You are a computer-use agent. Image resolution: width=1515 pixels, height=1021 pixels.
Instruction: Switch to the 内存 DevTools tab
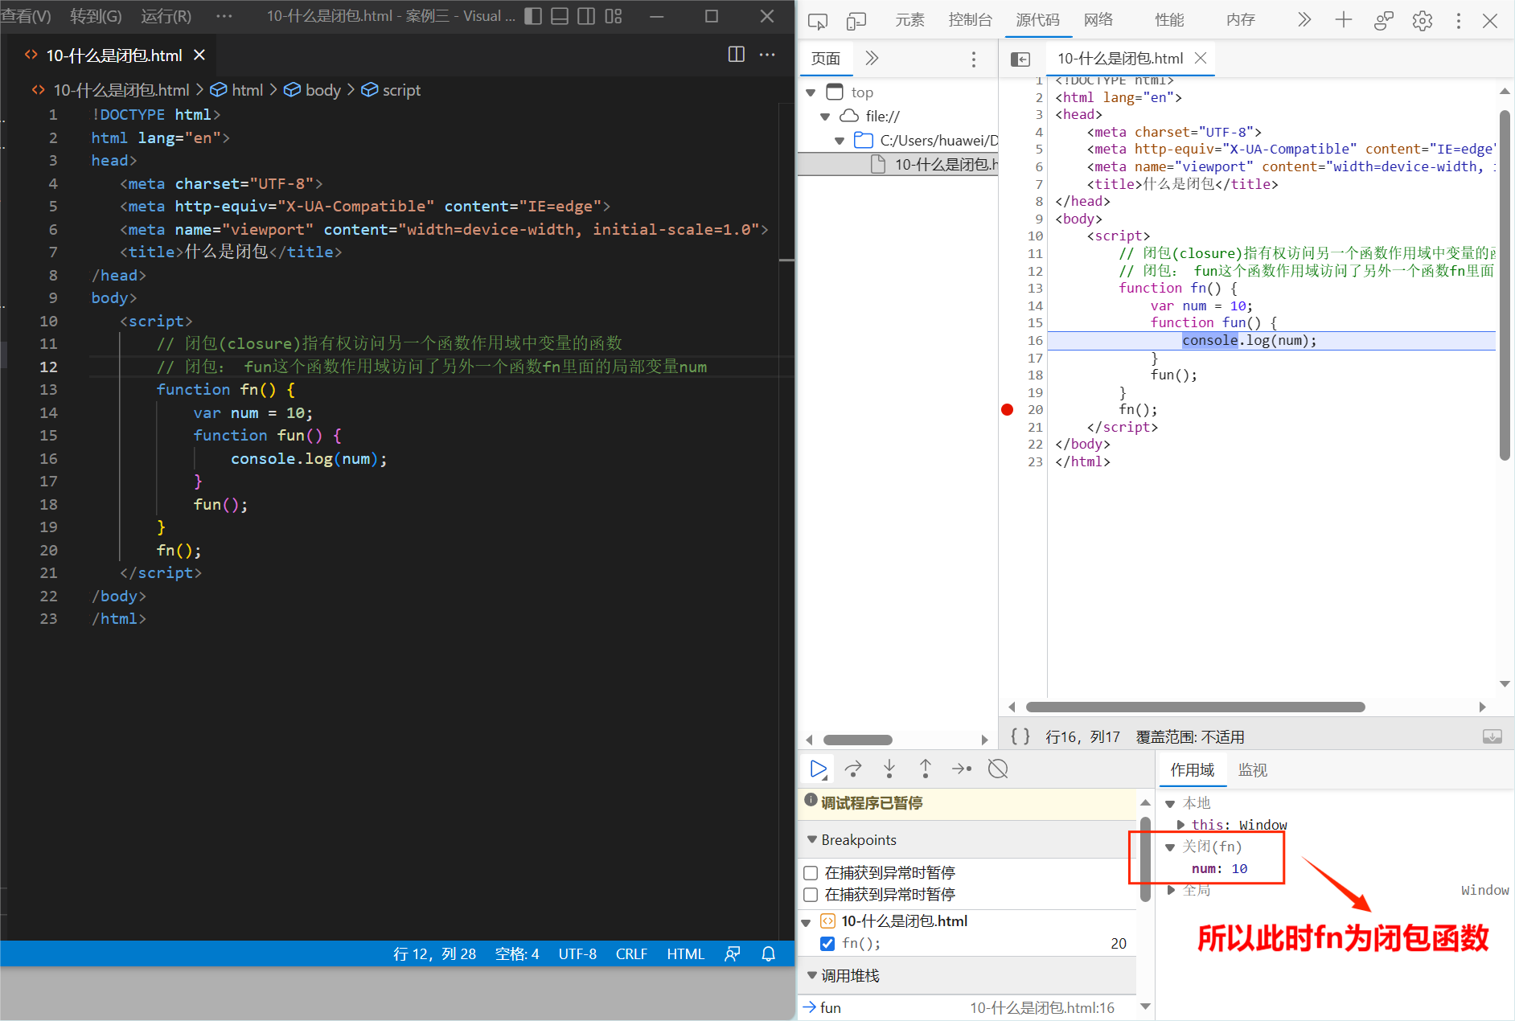tap(1240, 20)
